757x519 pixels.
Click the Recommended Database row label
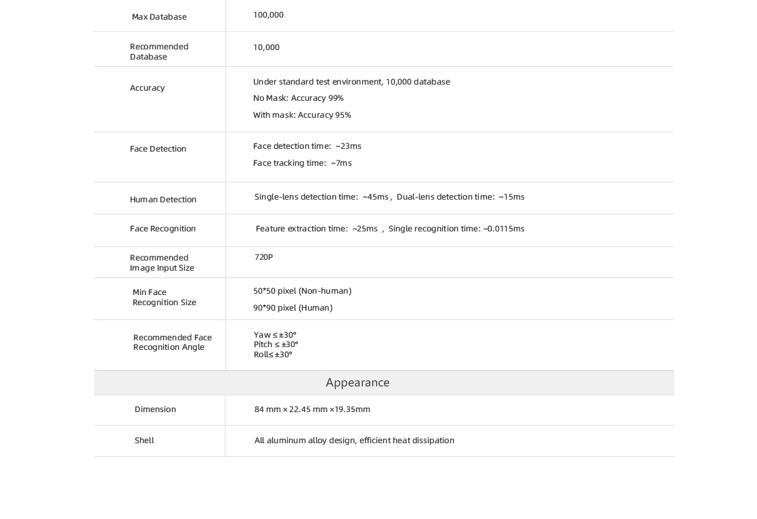159,51
